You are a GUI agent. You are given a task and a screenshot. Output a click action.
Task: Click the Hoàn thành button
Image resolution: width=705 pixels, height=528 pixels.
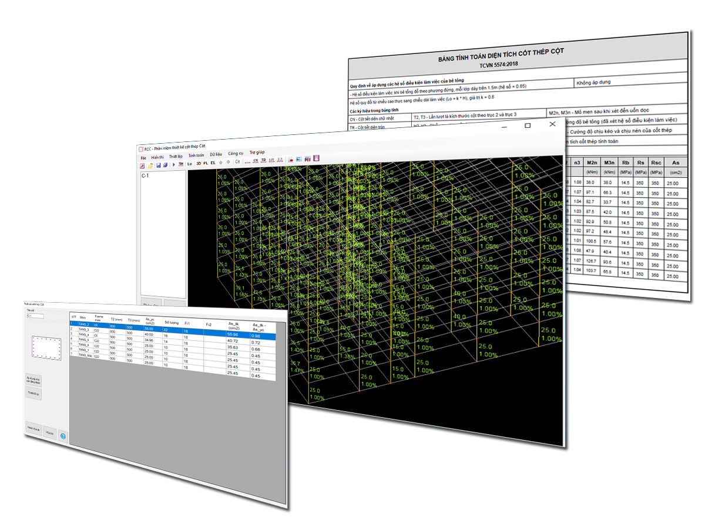33,429
